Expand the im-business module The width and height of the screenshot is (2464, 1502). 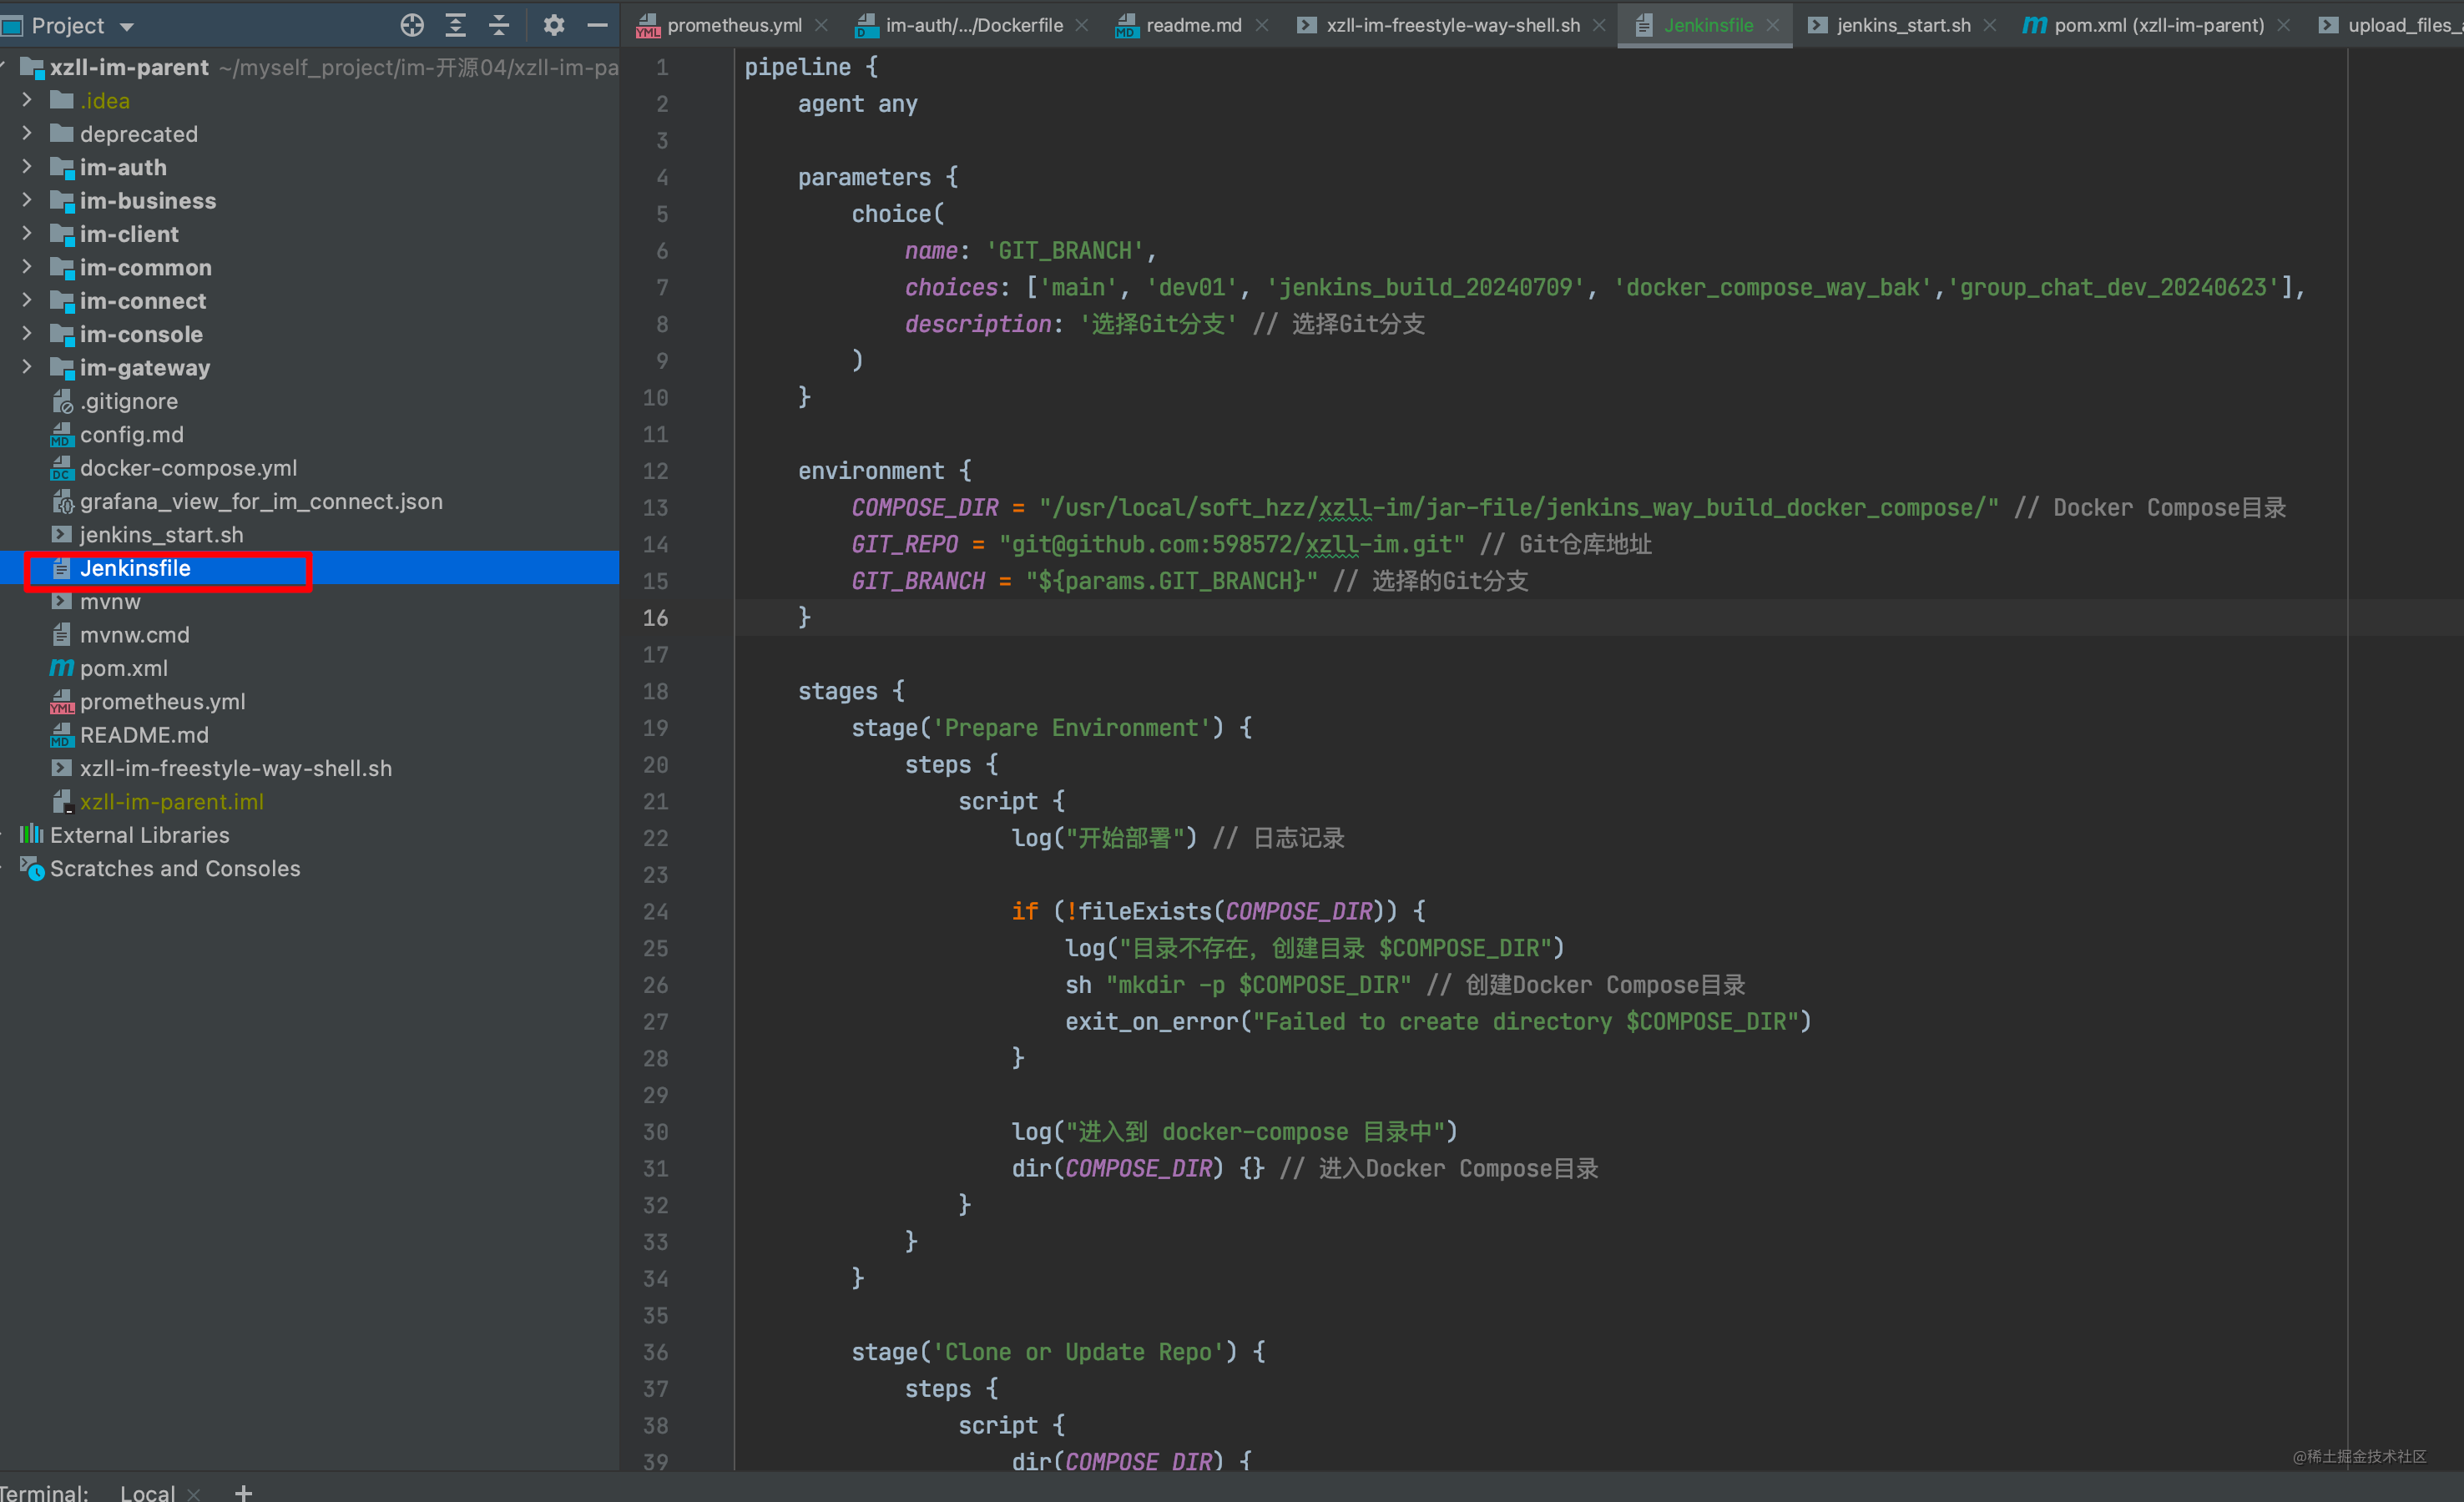tap(27, 200)
